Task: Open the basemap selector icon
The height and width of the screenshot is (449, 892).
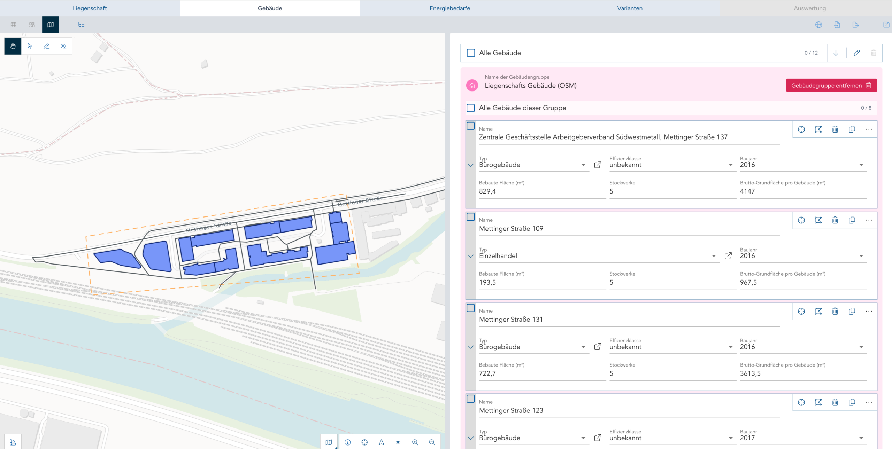Action: (x=329, y=442)
